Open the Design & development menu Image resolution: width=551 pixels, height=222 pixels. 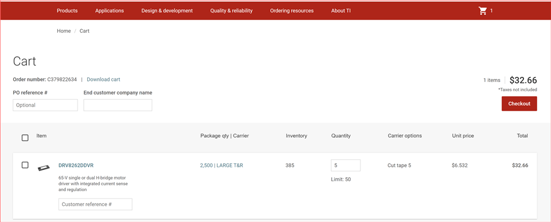pos(167,11)
